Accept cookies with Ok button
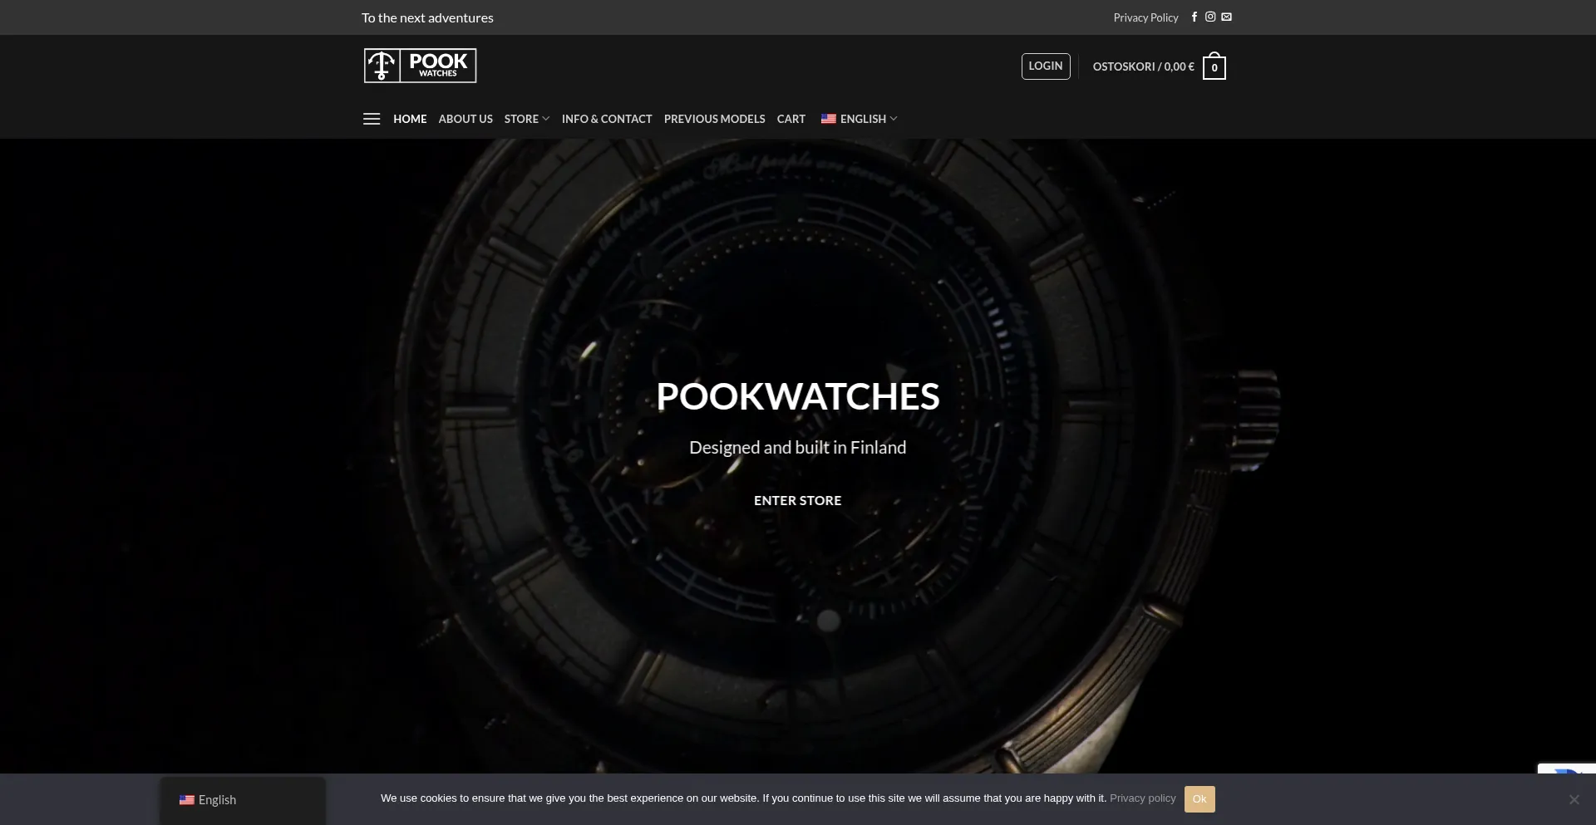 [1199, 799]
